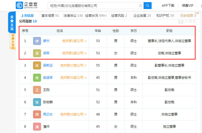Switch to 经营状况 999+ tab
The width and height of the screenshot is (202, 133).
96,16
